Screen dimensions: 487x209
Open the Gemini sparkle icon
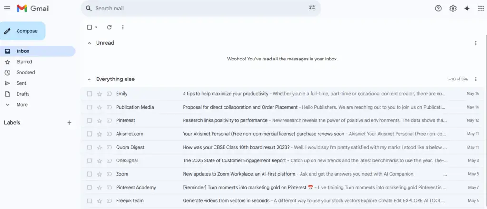pos(467,9)
